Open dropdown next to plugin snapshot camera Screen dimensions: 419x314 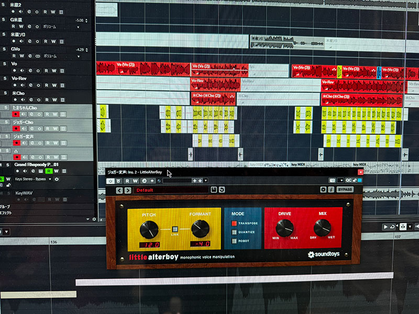340,181
